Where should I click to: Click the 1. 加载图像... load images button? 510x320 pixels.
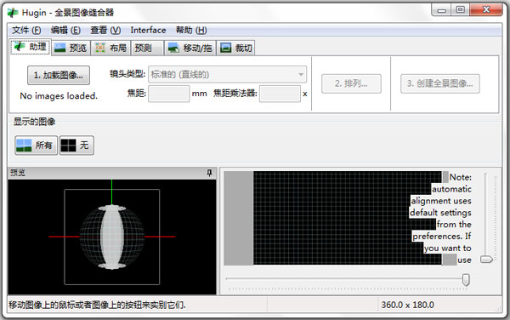(x=59, y=75)
